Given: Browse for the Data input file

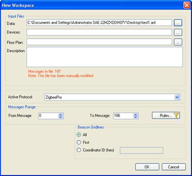Looking at the screenshot, I should [178, 23].
